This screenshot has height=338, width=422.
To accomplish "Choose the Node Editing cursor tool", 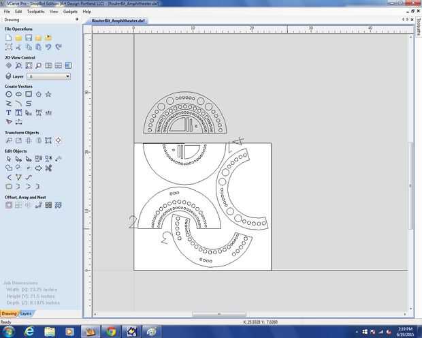I will 18,159.
